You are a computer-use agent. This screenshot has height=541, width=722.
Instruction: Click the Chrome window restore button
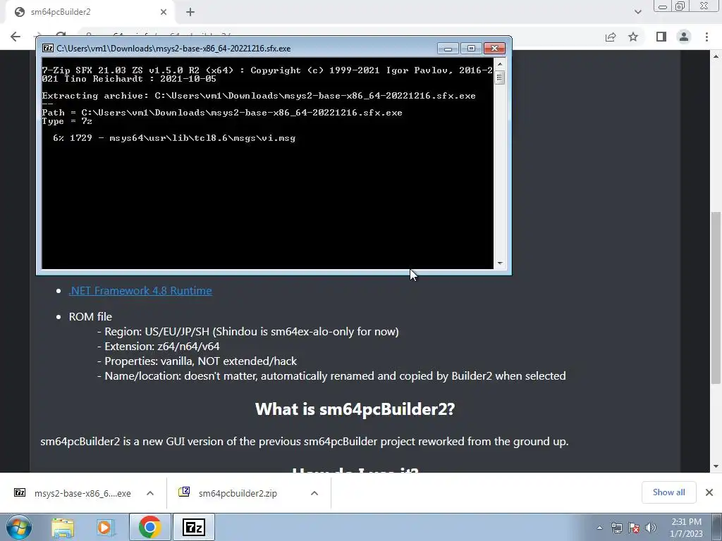click(680, 6)
